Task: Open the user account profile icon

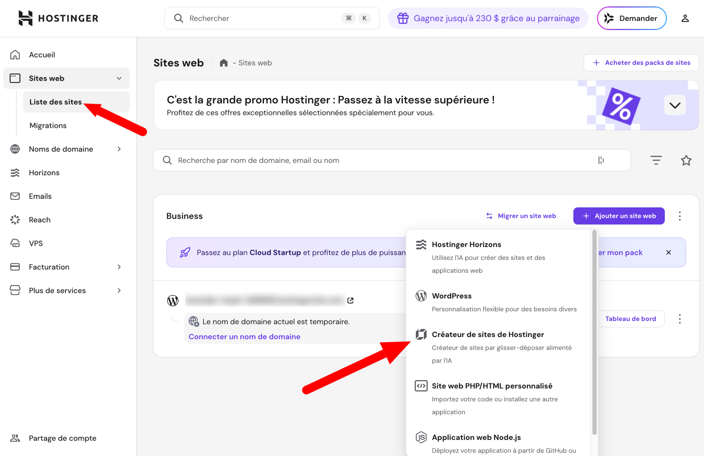Action: point(685,18)
